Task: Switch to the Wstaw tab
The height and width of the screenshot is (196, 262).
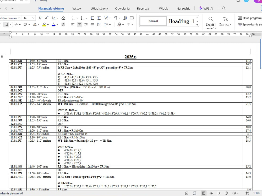Action: pyautogui.click(x=77, y=9)
